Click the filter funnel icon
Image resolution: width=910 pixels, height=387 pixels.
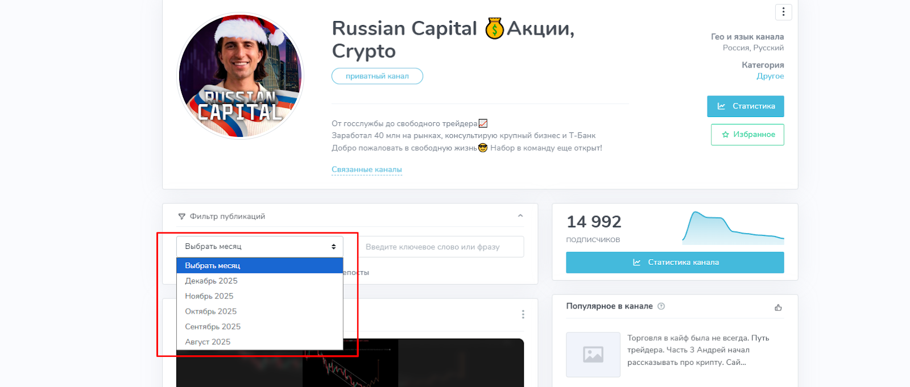click(182, 217)
